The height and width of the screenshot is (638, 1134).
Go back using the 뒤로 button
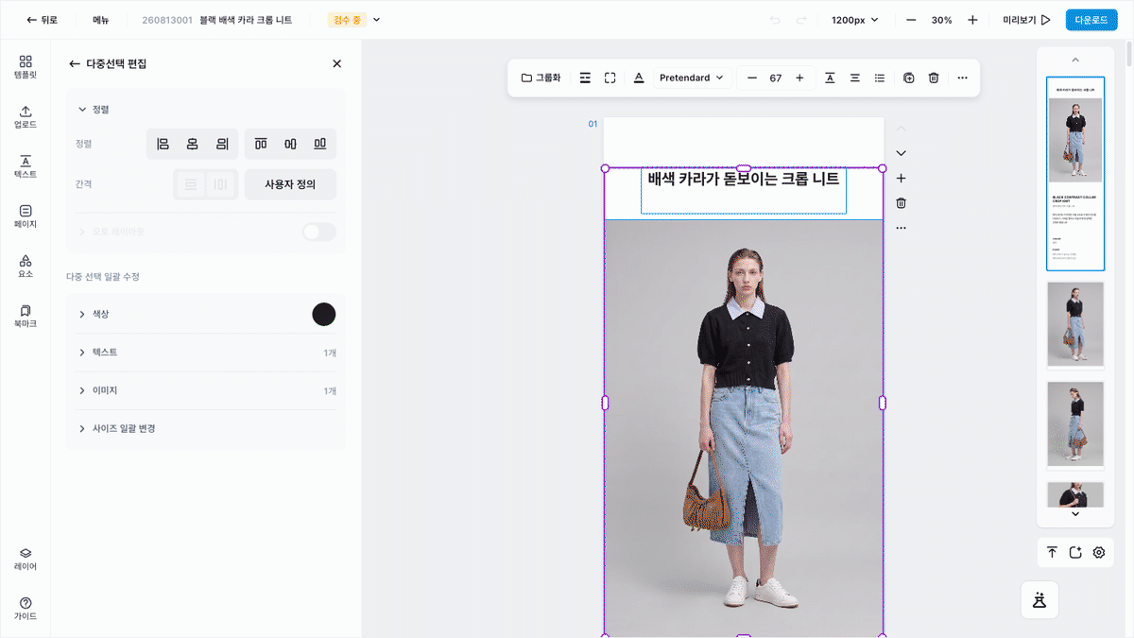pyautogui.click(x=43, y=20)
